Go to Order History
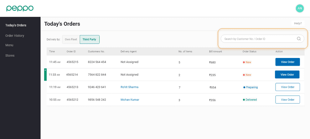The width and height of the screenshot is (310, 139). 15,36
